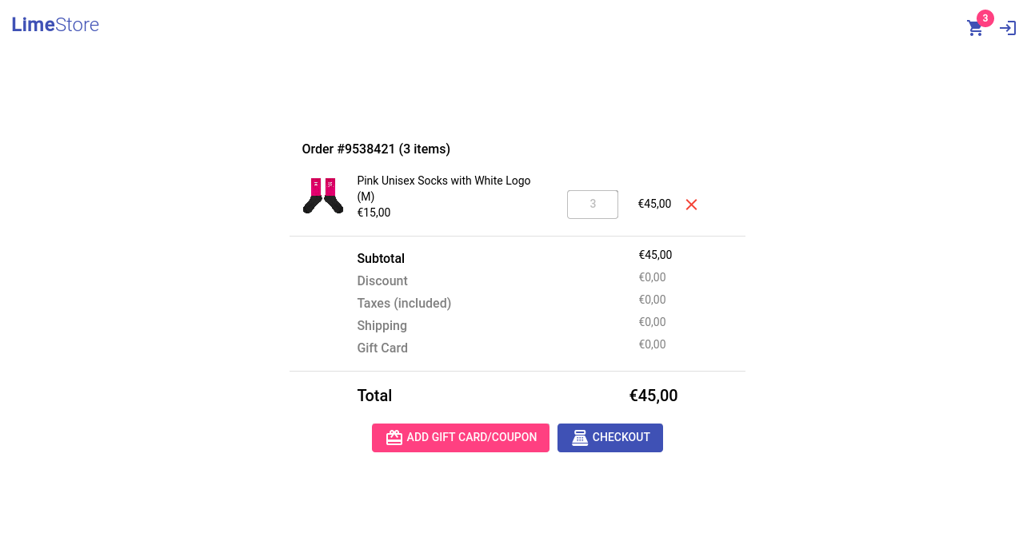Focus the quantity field showing 3
The image size is (1035, 533).
click(592, 205)
